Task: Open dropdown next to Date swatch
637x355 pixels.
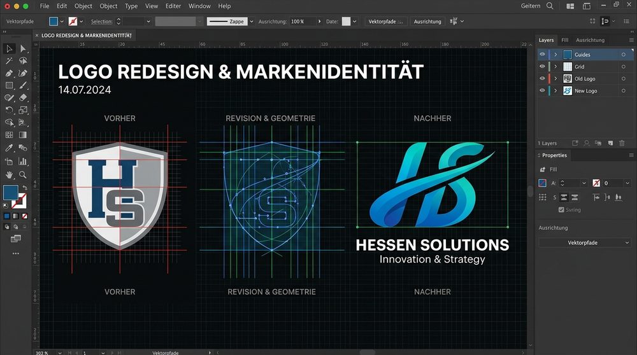Action: 355,22
